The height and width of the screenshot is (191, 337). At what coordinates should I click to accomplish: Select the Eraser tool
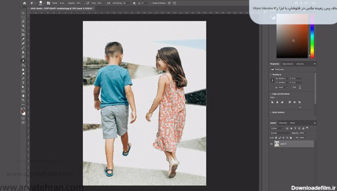coord(23,61)
